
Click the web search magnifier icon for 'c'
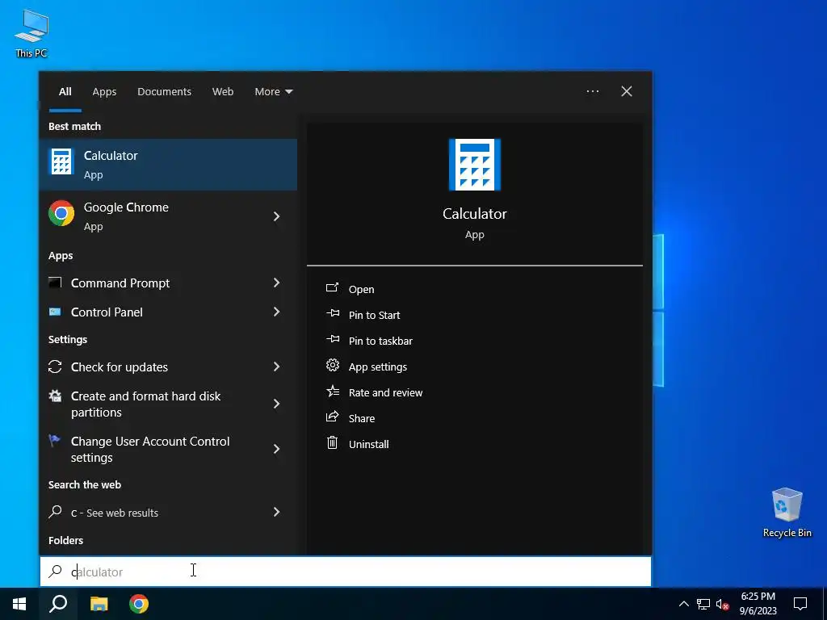click(x=55, y=512)
